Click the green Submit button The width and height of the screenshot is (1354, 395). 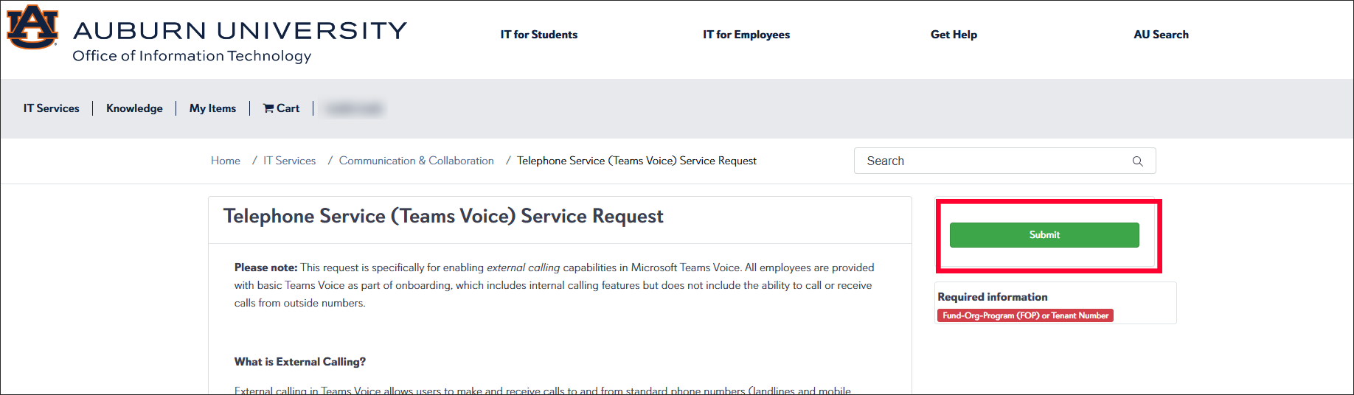point(1044,235)
